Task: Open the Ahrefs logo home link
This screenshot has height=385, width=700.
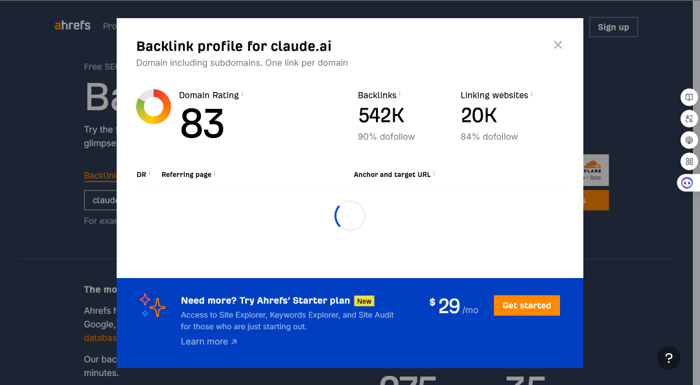Action: coord(73,26)
